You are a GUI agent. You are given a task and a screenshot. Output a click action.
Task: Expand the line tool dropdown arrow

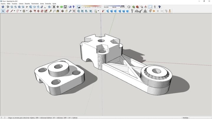(x=14, y=11)
